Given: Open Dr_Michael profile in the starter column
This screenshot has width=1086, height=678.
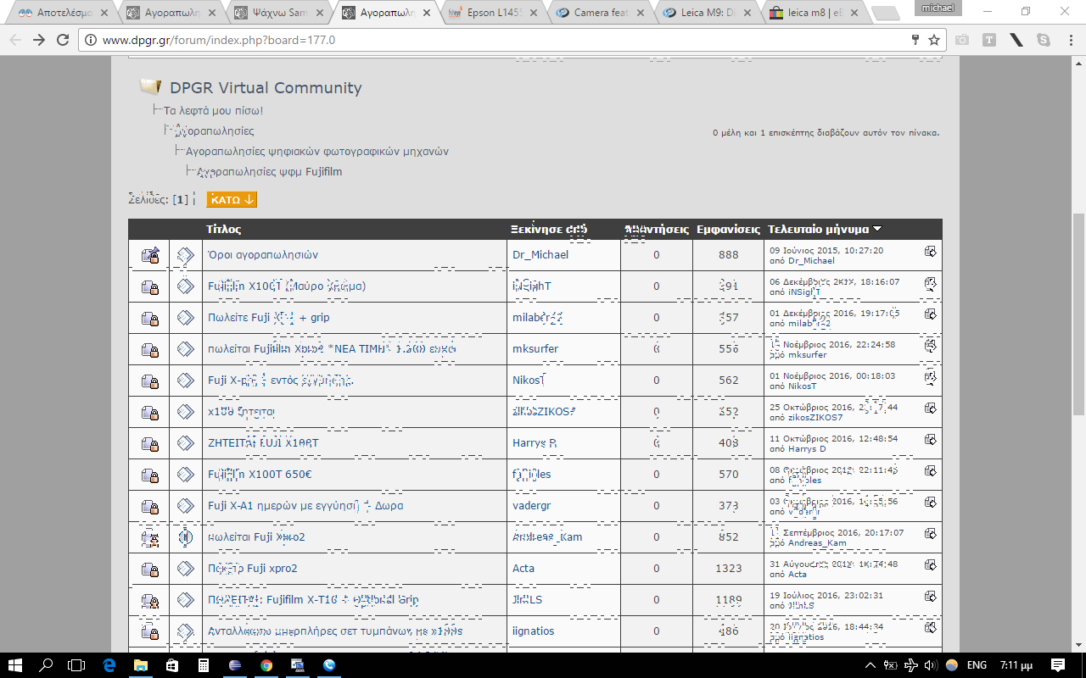Looking at the screenshot, I should coord(540,255).
